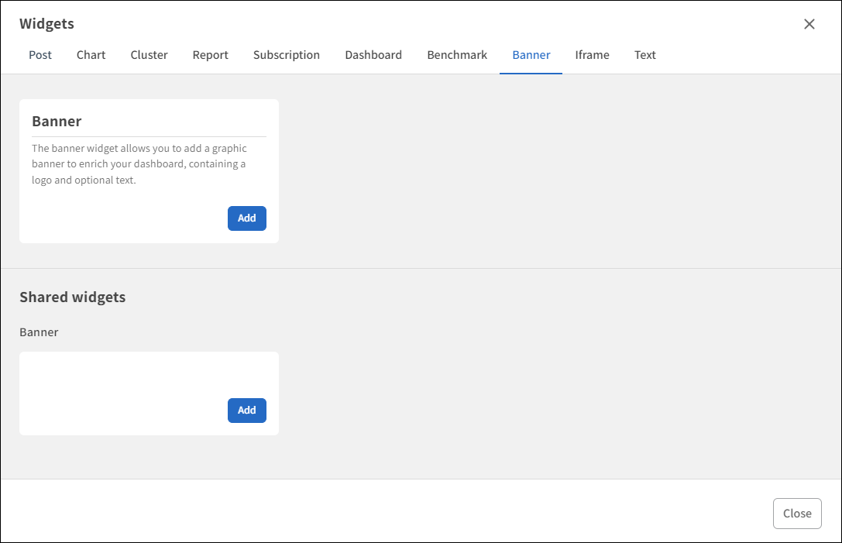This screenshot has height=543, width=842.
Task: Switch to the Text widgets tab
Action: pos(644,55)
